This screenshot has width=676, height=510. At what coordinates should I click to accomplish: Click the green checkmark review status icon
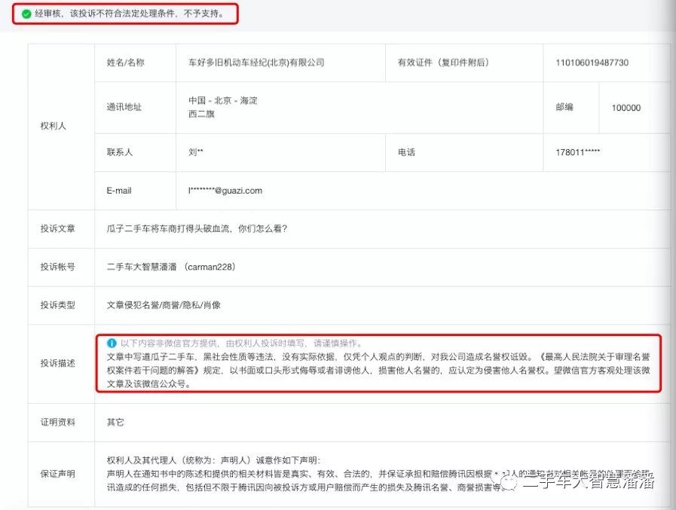tap(26, 14)
